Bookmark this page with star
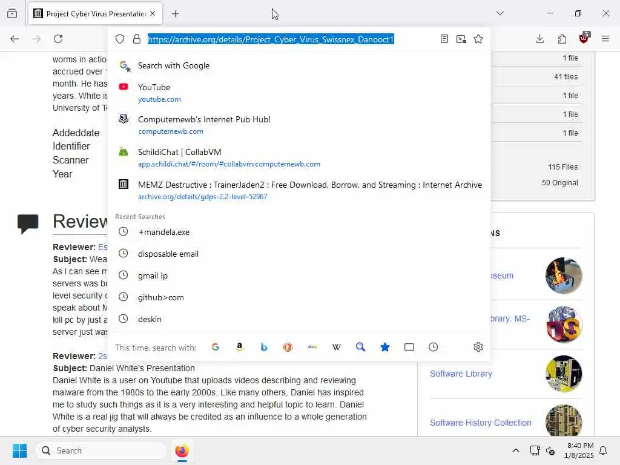The image size is (620, 465). coord(478,39)
